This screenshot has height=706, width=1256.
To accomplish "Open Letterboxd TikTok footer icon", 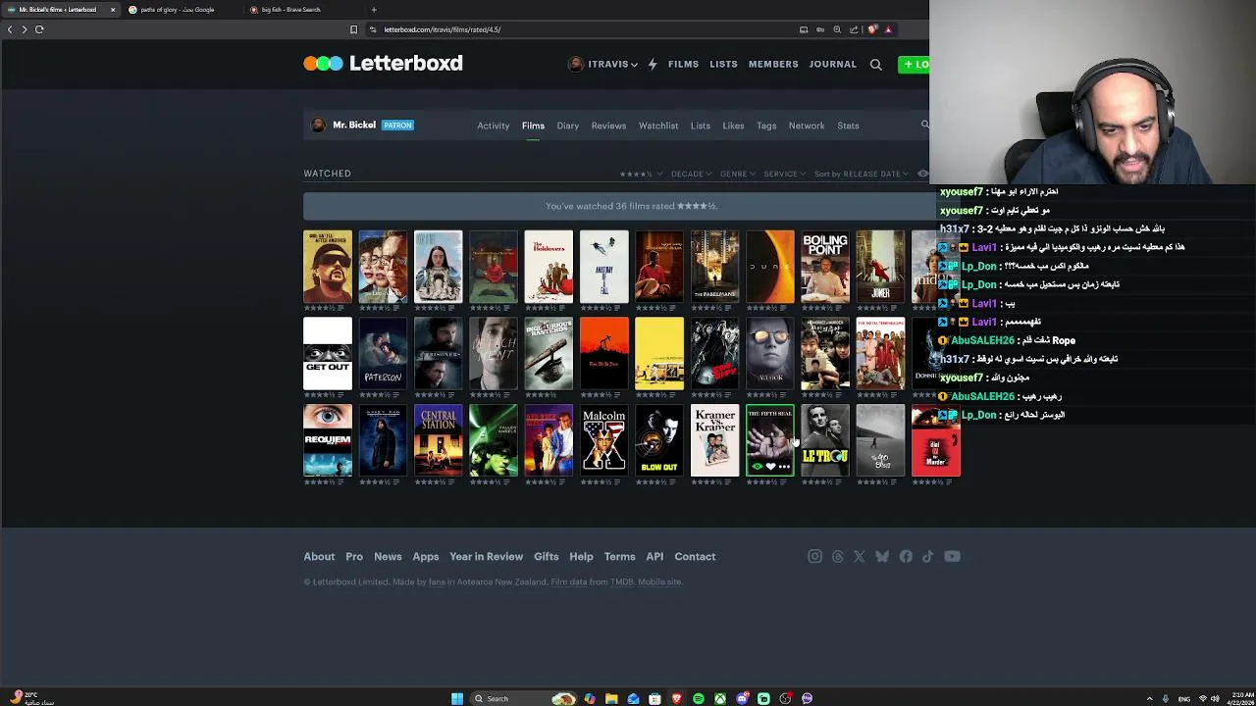I will 927,557.
